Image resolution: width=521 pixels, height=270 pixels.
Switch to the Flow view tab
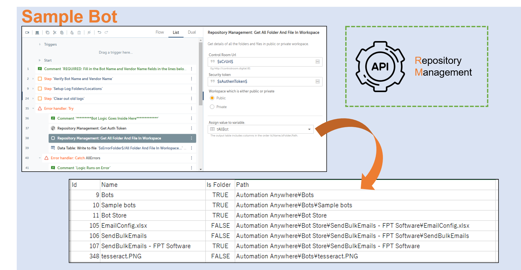click(x=160, y=32)
